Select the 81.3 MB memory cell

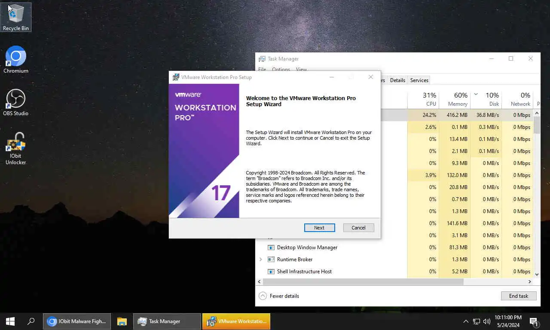click(x=455, y=247)
